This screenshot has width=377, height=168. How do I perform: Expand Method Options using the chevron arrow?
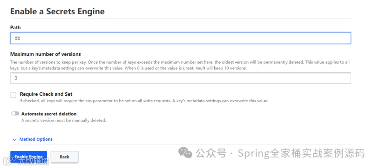click(14, 140)
